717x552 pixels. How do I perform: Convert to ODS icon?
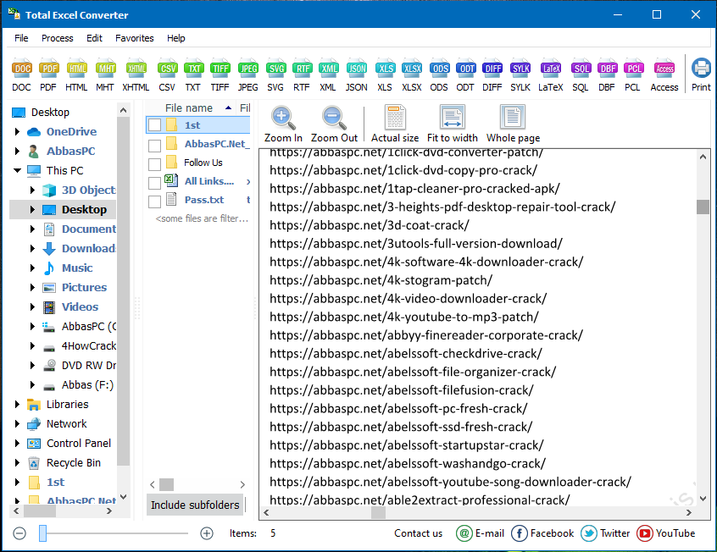click(439, 75)
